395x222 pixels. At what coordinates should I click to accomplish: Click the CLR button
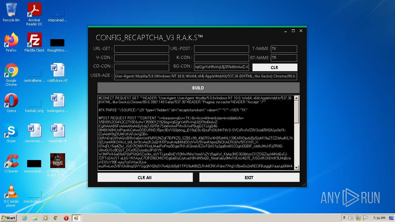[275, 68]
